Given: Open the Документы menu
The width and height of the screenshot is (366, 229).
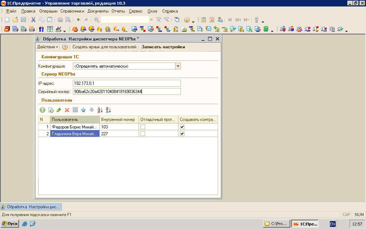Looking at the screenshot, I should pyautogui.click(x=98, y=11).
